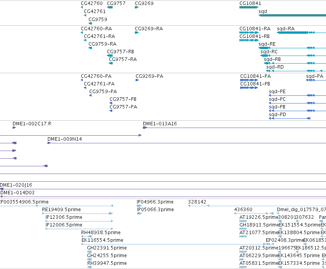Click EST GH24255.5prime

tap(107, 256)
